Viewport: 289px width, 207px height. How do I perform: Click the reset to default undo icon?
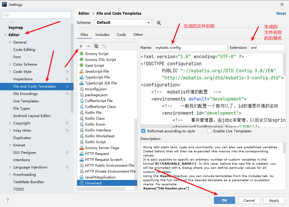click(104, 46)
